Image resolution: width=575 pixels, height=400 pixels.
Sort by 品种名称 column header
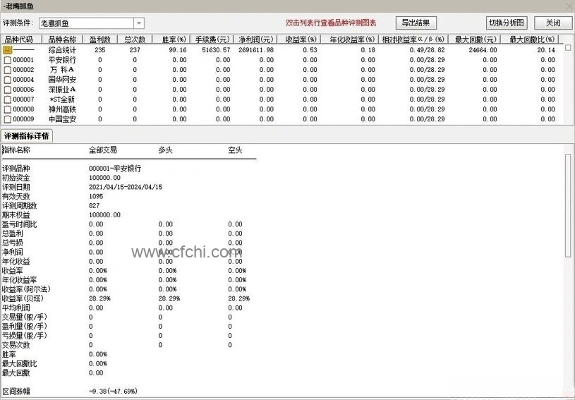[x=63, y=40]
